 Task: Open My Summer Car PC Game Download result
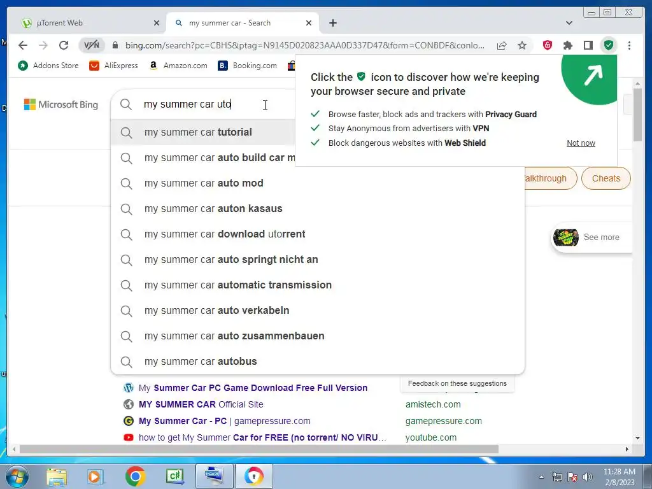coord(253,388)
